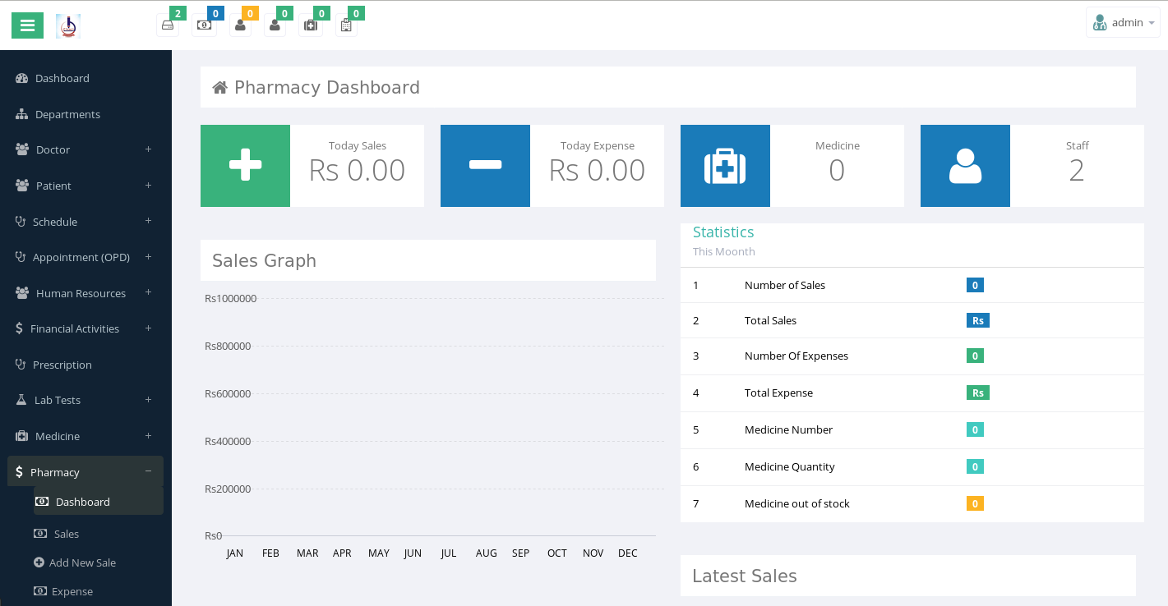Click the Total Expense green Rs badge

(x=978, y=393)
